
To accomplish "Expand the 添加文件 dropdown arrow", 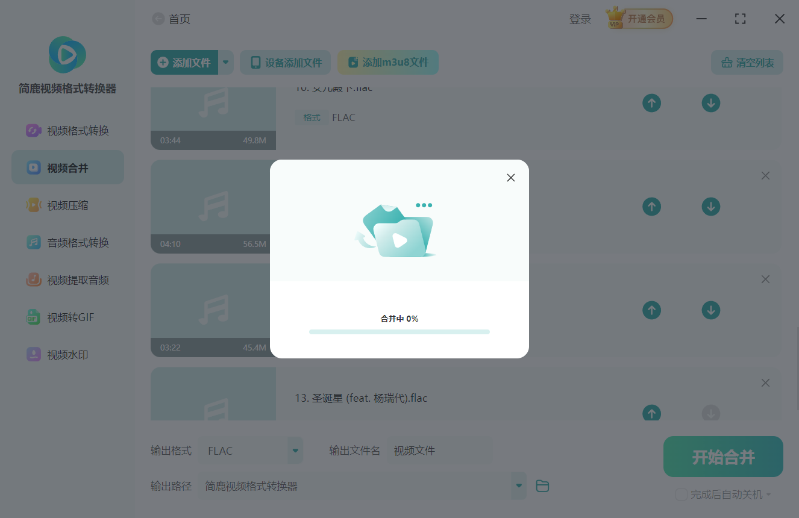I will pyautogui.click(x=226, y=62).
